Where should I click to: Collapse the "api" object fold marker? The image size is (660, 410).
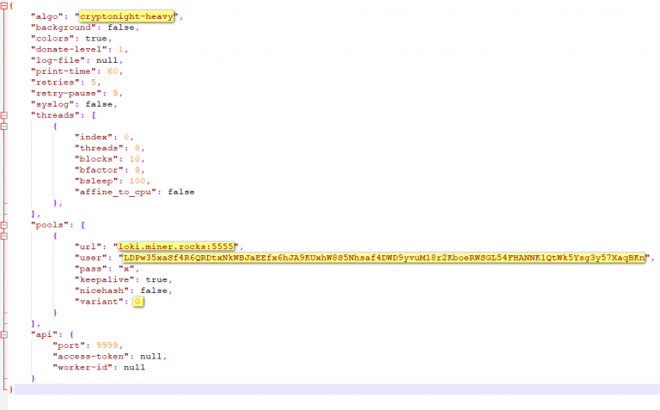[4, 334]
